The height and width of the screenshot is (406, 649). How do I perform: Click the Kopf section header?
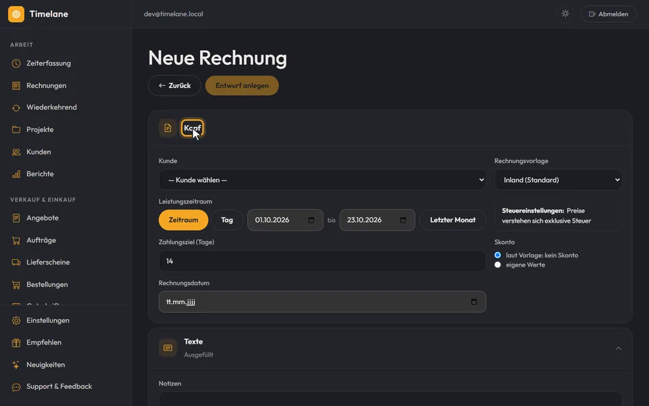(x=193, y=128)
